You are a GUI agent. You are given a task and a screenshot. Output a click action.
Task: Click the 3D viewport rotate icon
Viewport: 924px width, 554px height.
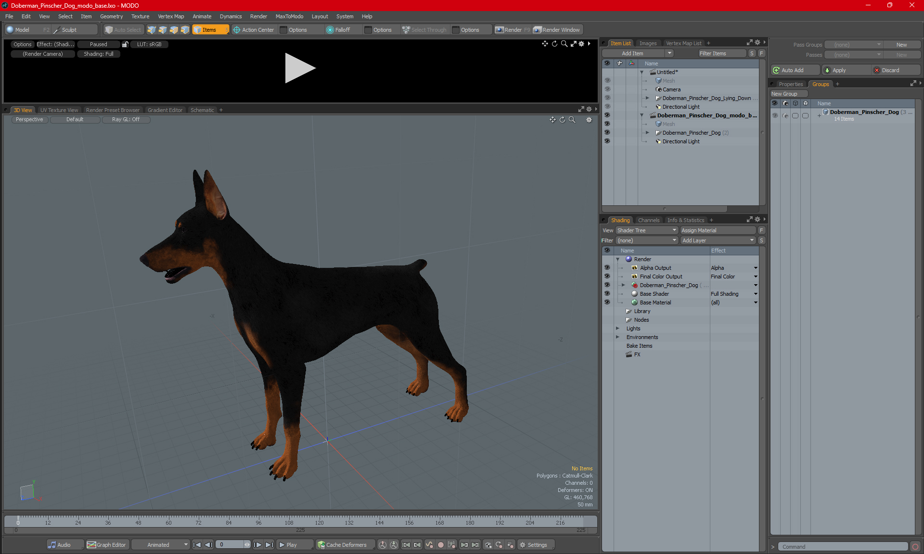point(562,120)
